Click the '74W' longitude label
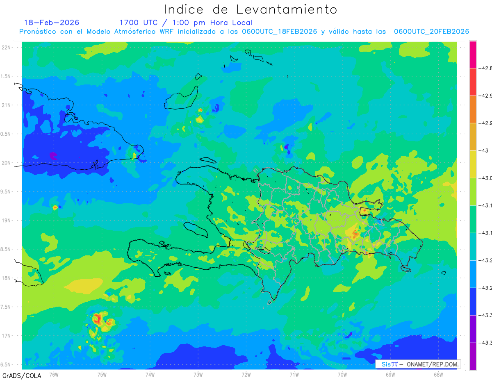Image resolution: width=492 pixels, height=380 pixels. pos(150,374)
